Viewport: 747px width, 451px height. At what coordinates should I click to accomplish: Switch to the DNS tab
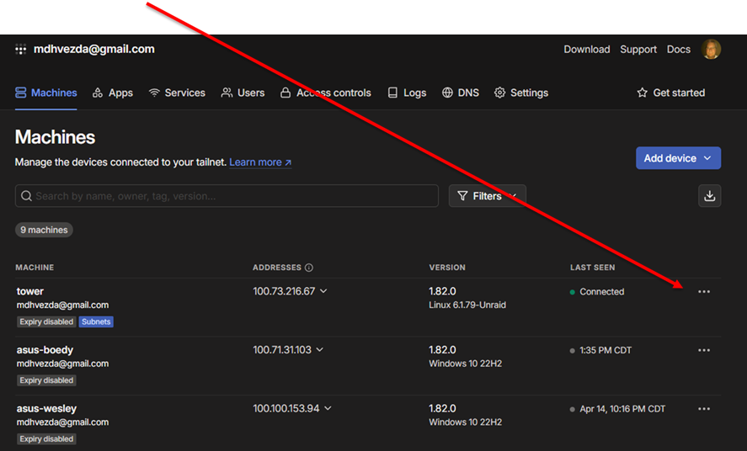tap(461, 93)
